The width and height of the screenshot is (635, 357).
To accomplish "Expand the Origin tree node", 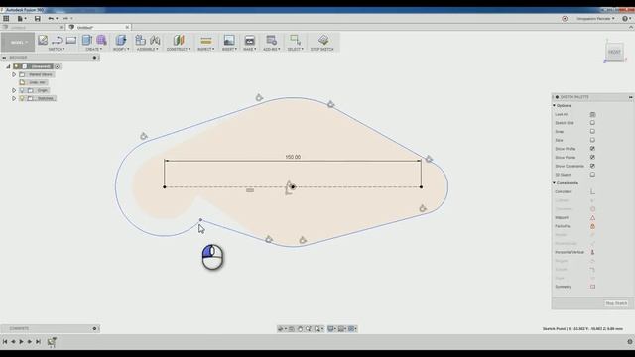I will pyautogui.click(x=14, y=90).
